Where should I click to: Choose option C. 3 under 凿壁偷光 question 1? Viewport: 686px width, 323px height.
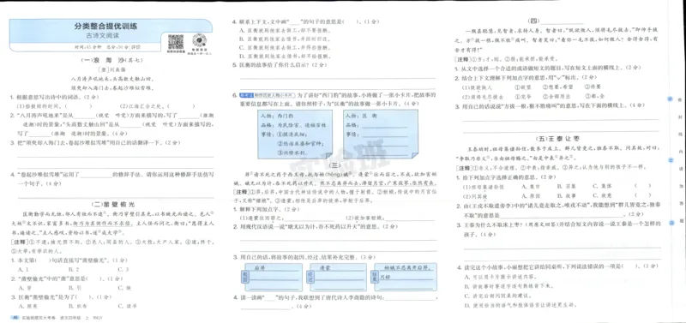click(x=123, y=269)
